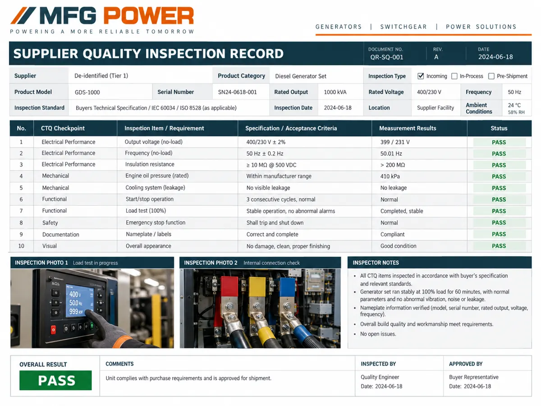Click PASS status for Output voltage row
Screen dimensions: 541x406
pyautogui.click(x=499, y=142)
